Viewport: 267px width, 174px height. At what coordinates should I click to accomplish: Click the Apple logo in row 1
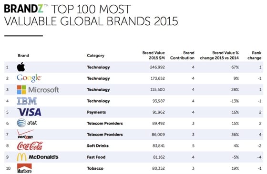pos(21,67)
